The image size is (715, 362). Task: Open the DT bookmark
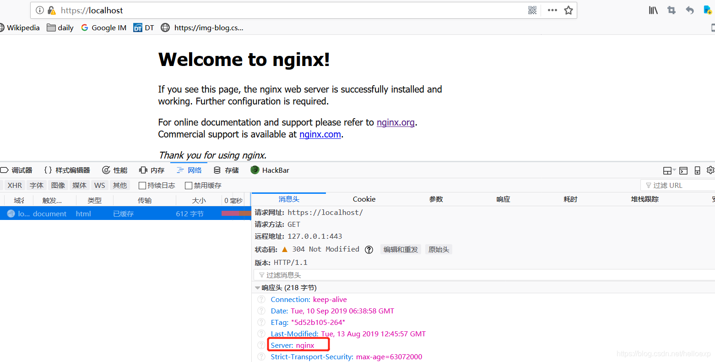pos(144,27)
